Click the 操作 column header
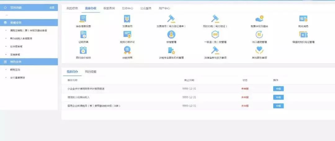Screen dimensions: 335x141 coord(276,80)
